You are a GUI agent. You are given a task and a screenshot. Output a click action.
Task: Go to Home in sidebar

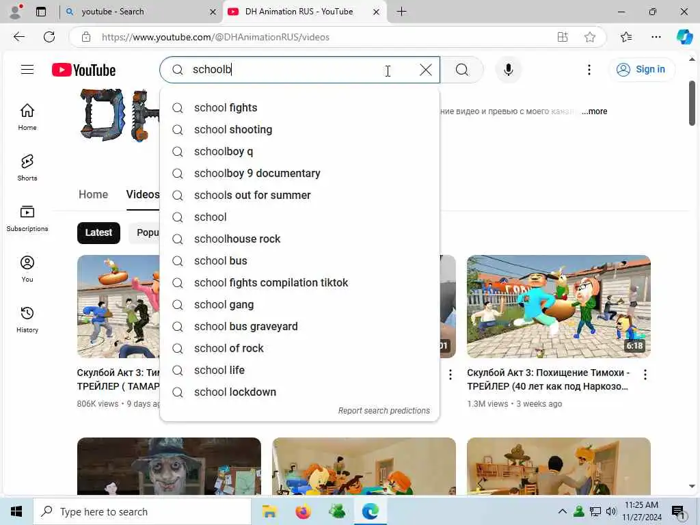[x=27, y=118]
